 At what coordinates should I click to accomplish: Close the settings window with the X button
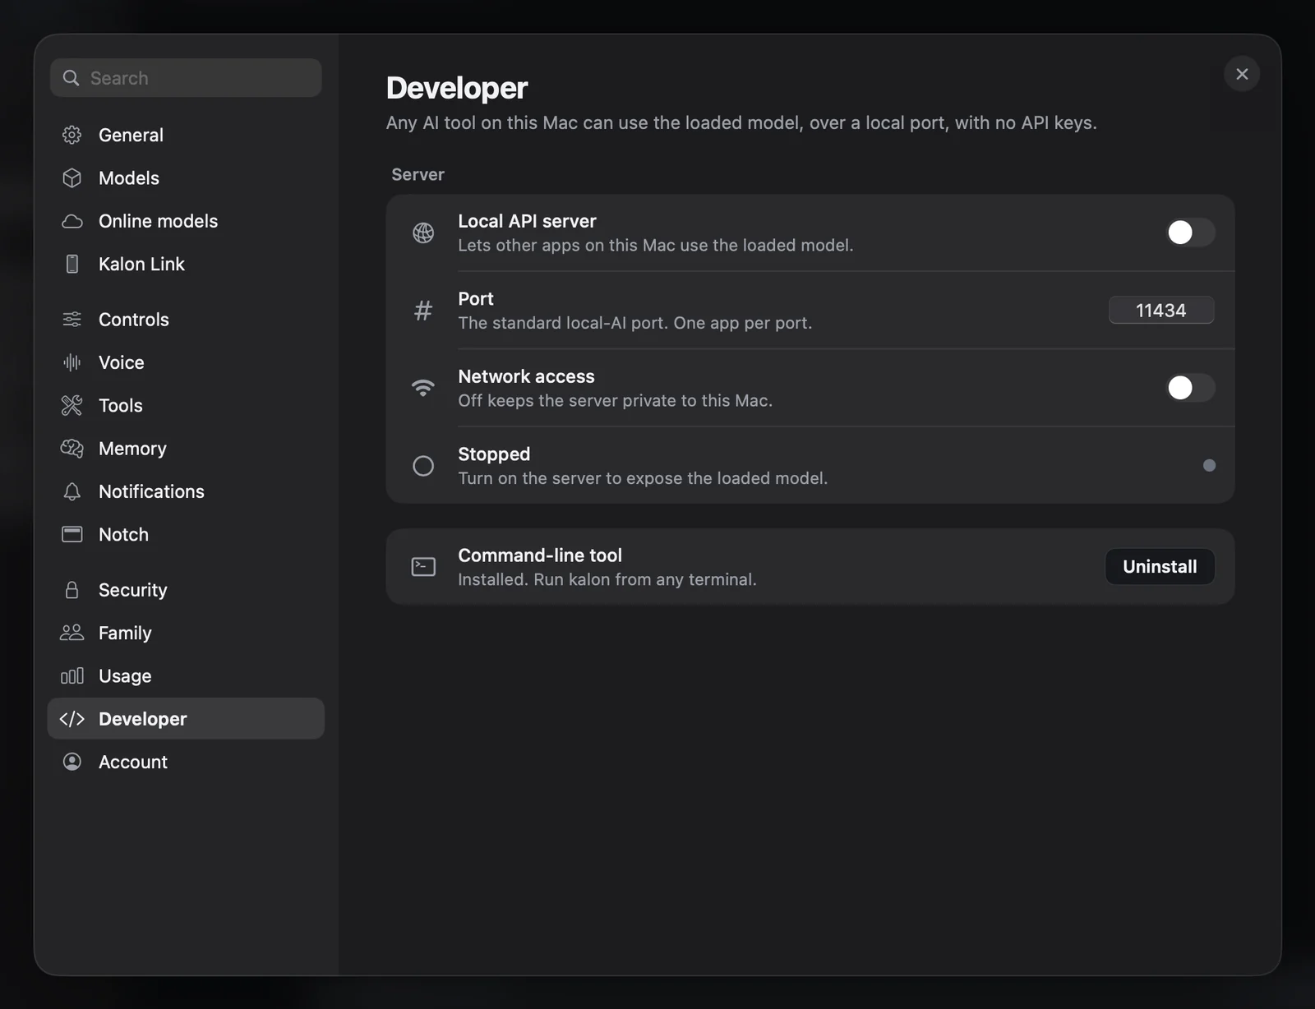coord(1242,74)
